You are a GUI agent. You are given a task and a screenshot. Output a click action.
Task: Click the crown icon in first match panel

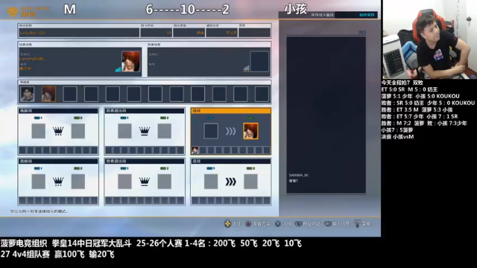(x=58, y=131)
